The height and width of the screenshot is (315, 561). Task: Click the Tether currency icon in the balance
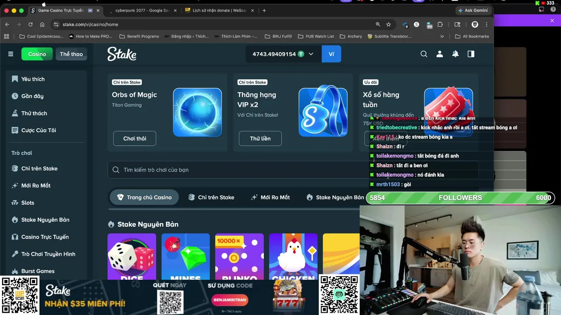point(301,54)
